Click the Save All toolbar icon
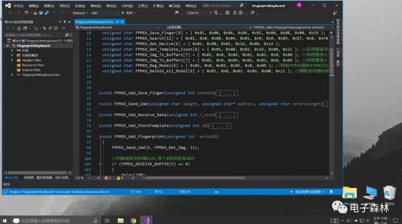 pos(47,13)
